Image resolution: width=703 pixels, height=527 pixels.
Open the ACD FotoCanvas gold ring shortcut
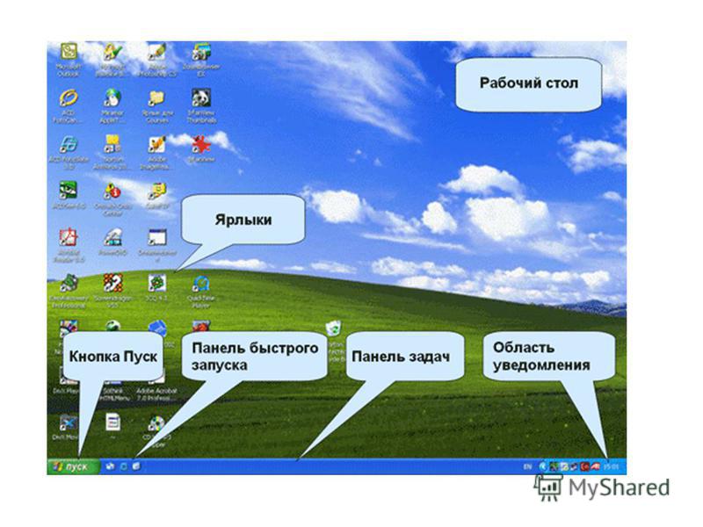(69, 97)
